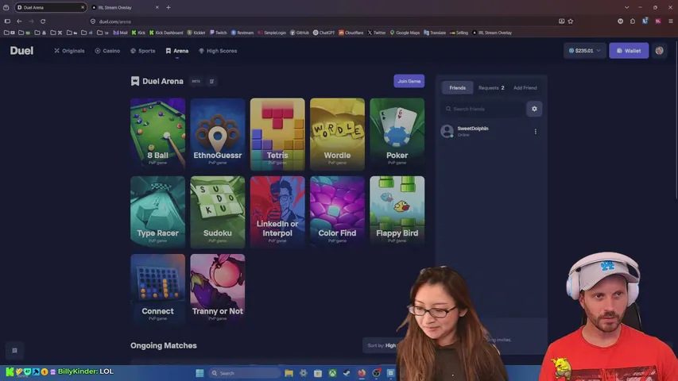Click the Join Game button
This screenshot has height=381, width=678.
[409, 81]
